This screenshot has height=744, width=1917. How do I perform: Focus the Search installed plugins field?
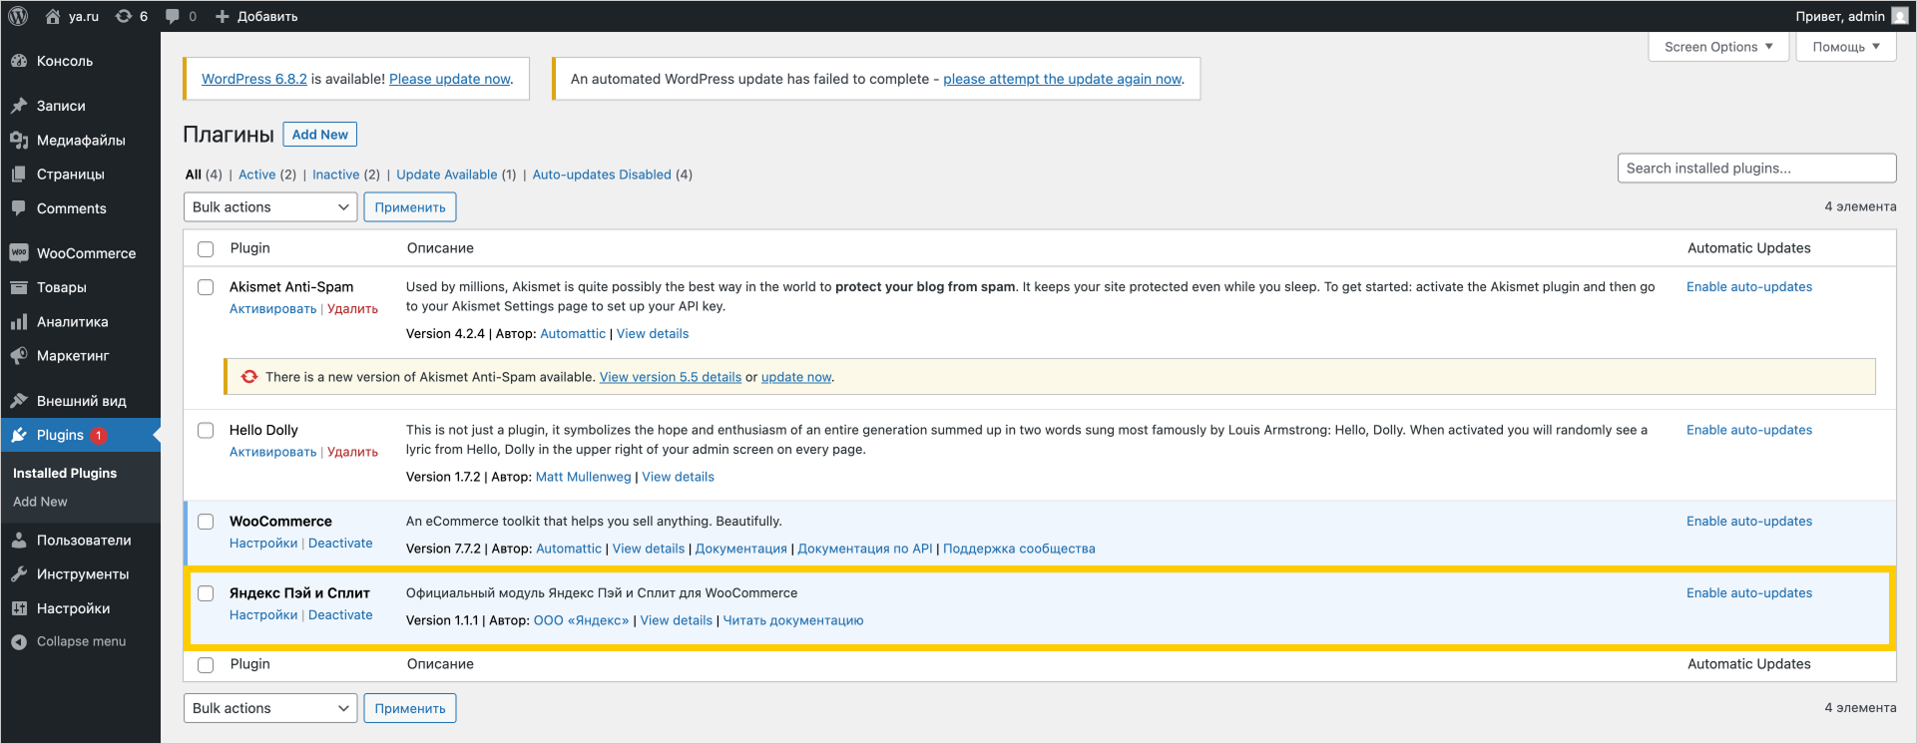coord(1755,169)
